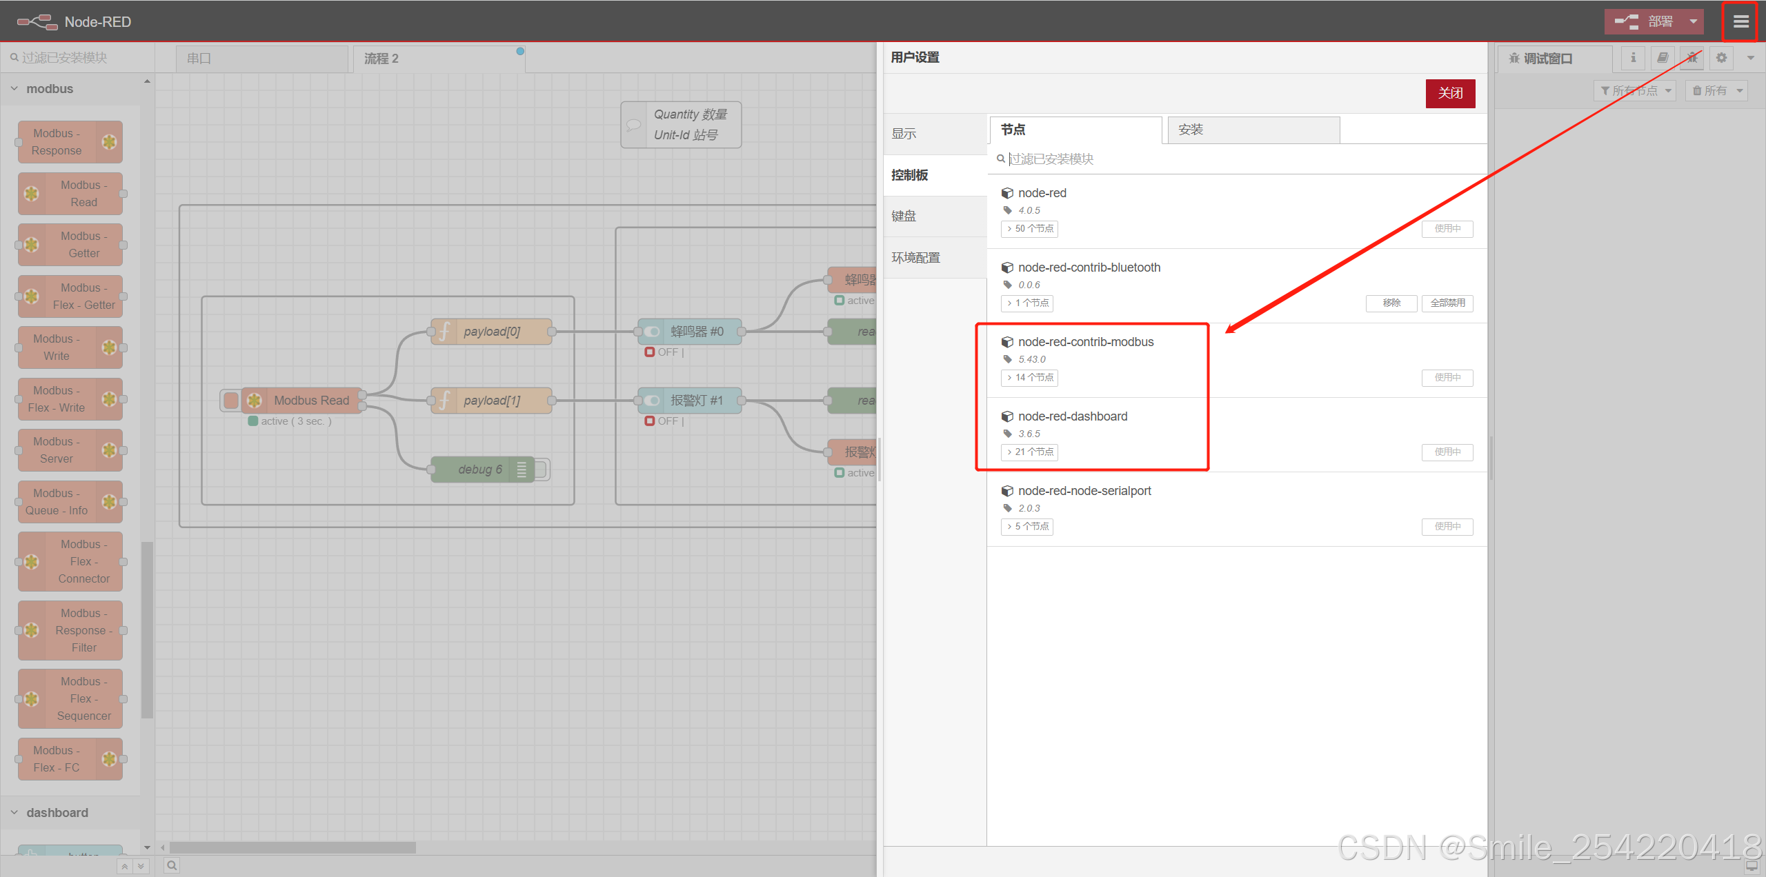Click the Node-RED logo
The width and height of the screenshot is (1766, 877).
point(37,22)
